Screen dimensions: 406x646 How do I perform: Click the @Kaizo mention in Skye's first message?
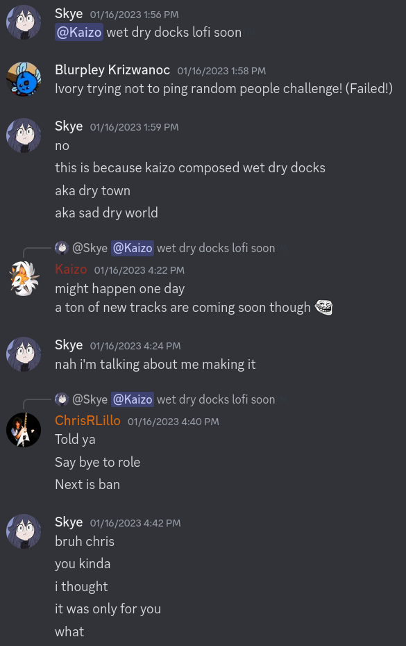point(79,32)
